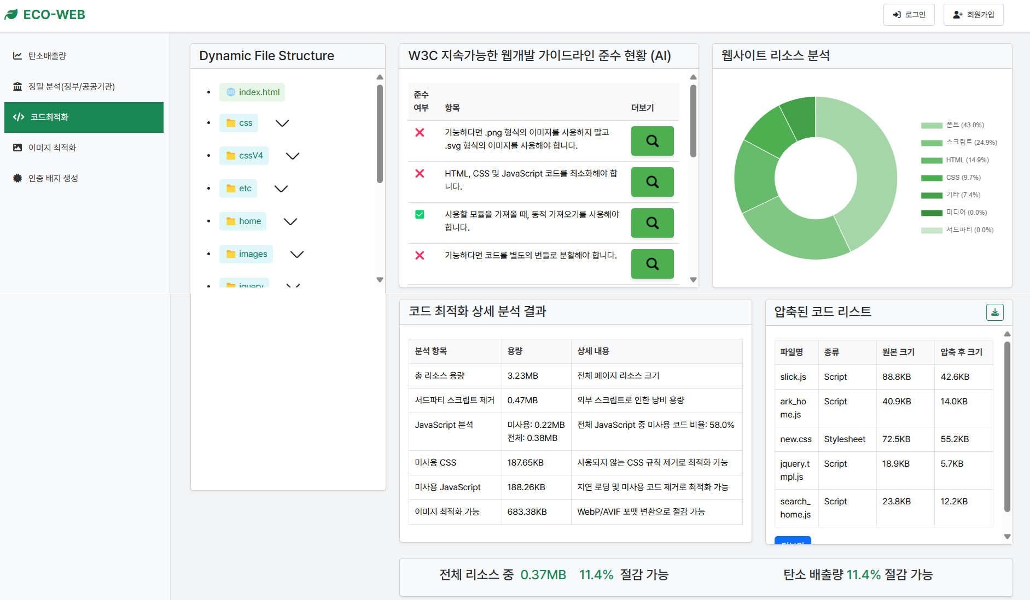Click the scrollbar in Dynamic File Structure panel
Screen dimensions: 1030x600
click(x=380, y=134)
